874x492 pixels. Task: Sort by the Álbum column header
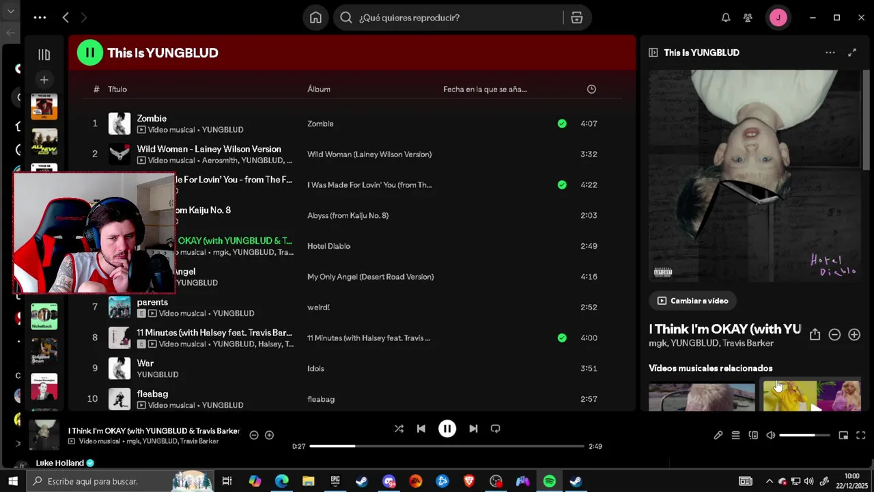319,89
